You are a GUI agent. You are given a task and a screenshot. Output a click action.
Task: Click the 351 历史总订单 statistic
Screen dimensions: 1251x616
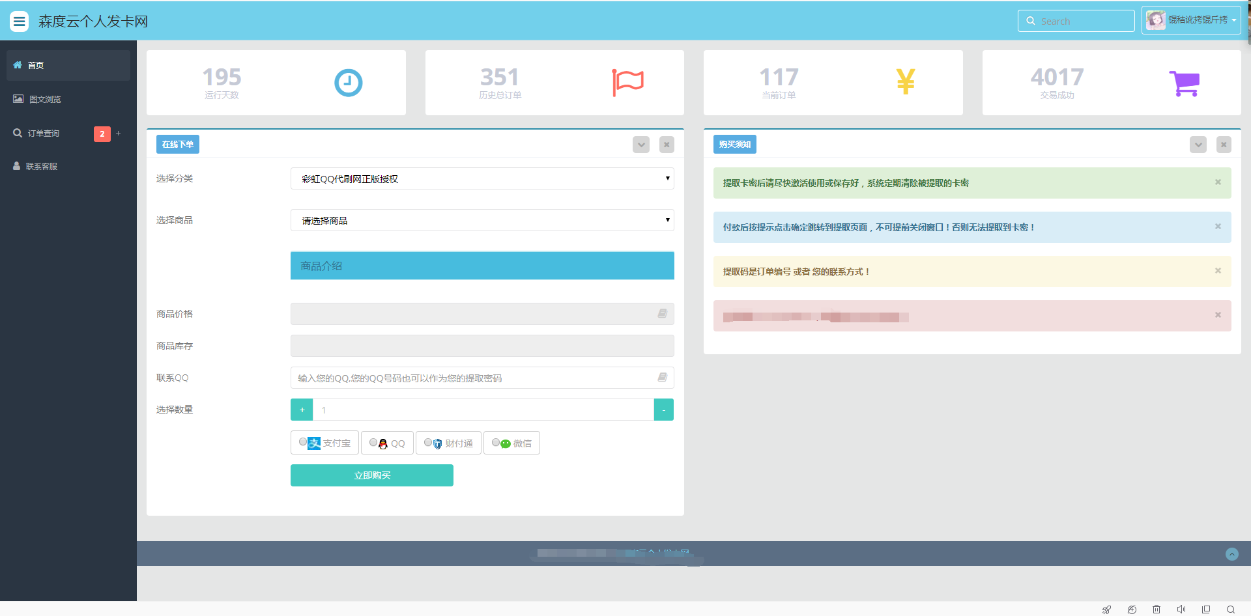pyautogui.click(x=500, y=83)
